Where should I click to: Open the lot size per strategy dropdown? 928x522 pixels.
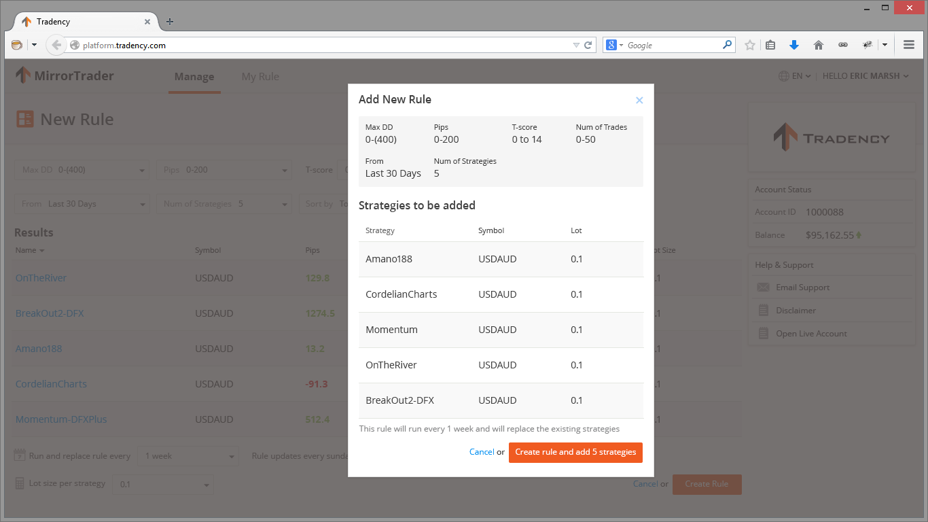[163, 485]
